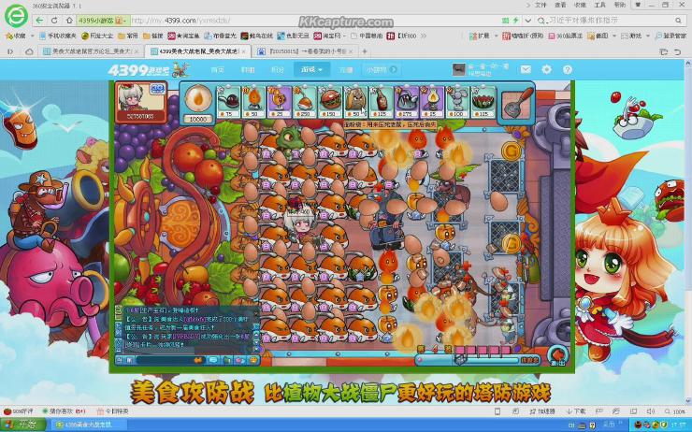
Task: Select the flaming cup card costing 25
Action: pos(280,102)
